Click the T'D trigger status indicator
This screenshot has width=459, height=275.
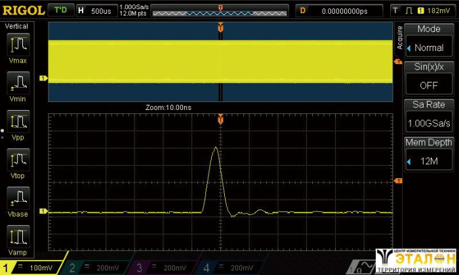[x=61, y=10]
